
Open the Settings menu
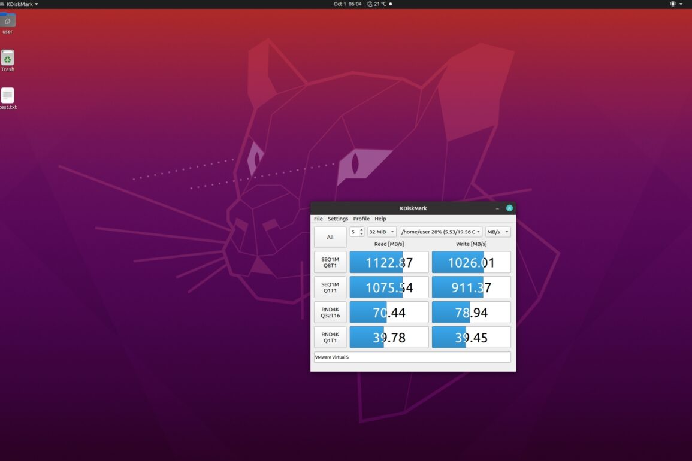[x=338, y=219]
